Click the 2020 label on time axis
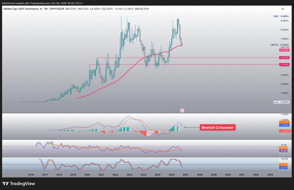294x190 pixels. [x=87, y=175]
